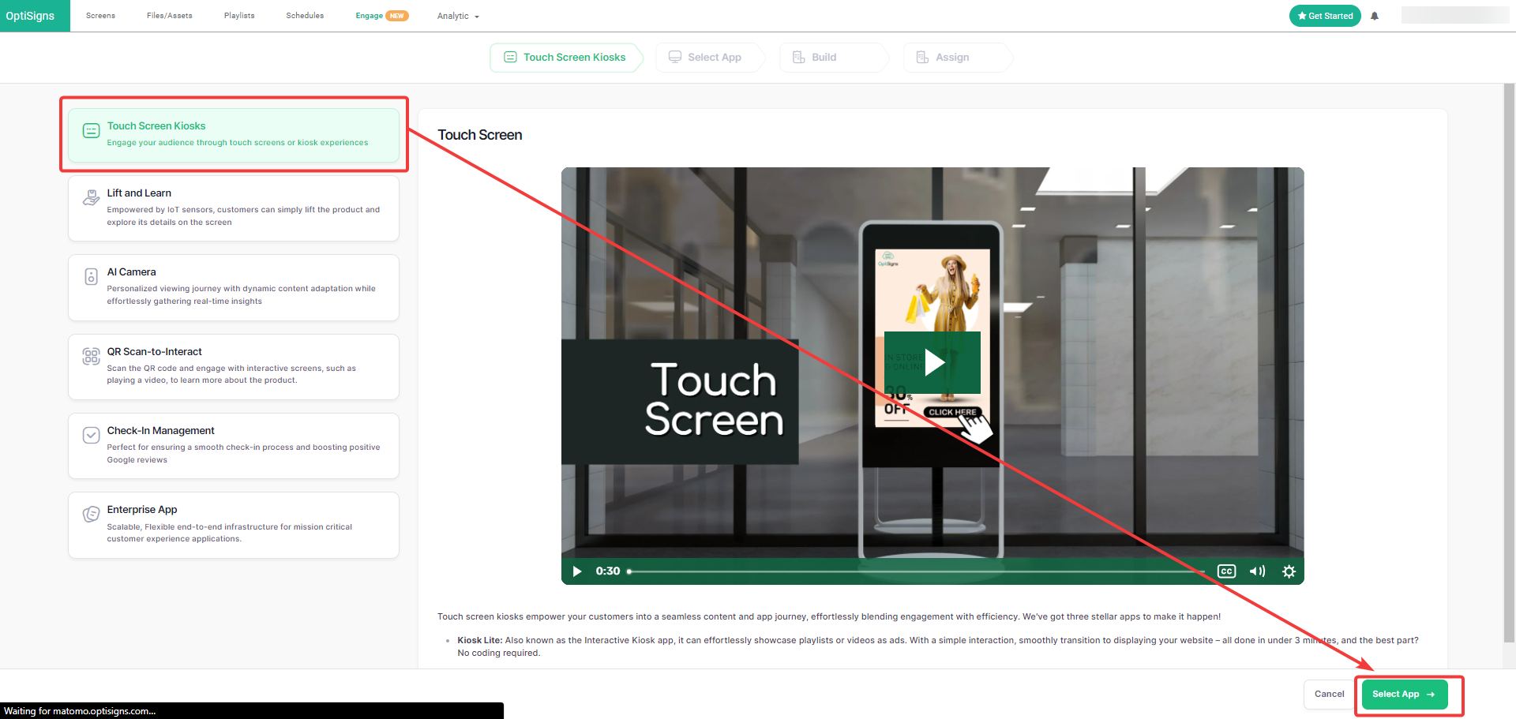
Task: Click the video time 0:30 label
Action: pos(608,571)
